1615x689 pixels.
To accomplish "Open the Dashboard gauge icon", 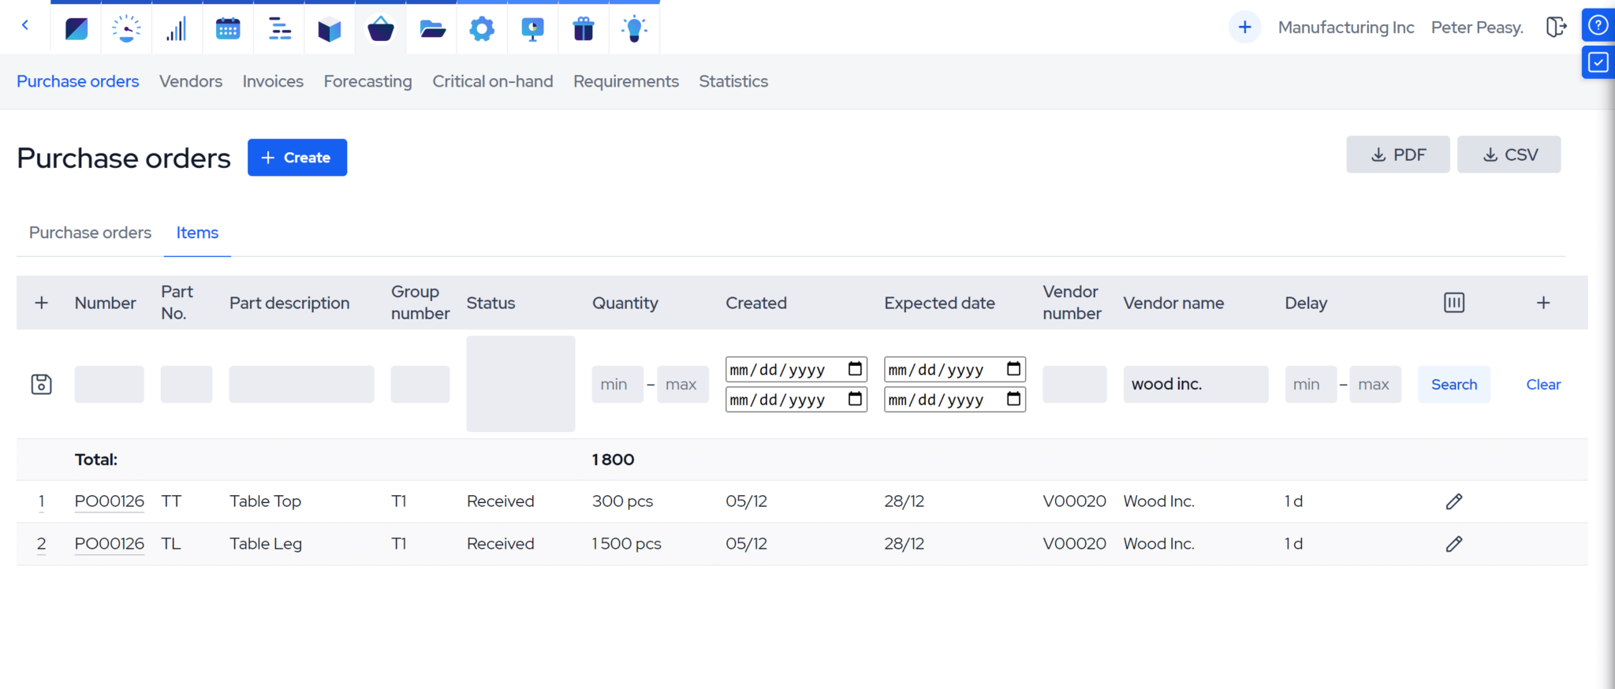I will tap(126, 29).
